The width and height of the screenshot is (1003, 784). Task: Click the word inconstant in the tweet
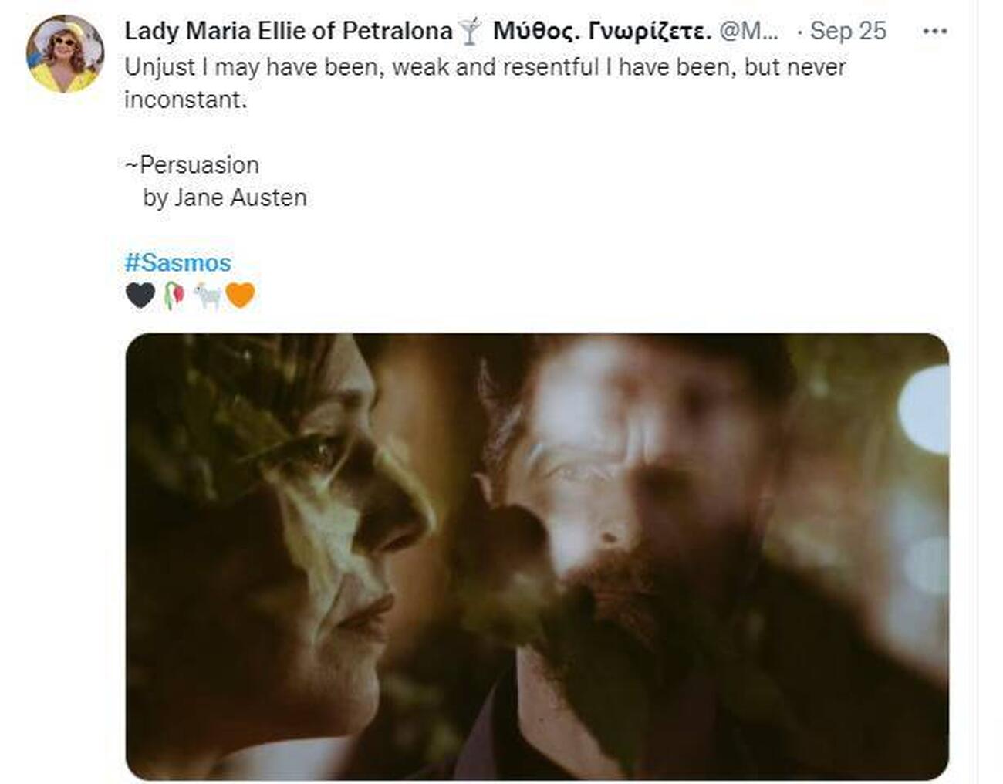coord(186,100)
